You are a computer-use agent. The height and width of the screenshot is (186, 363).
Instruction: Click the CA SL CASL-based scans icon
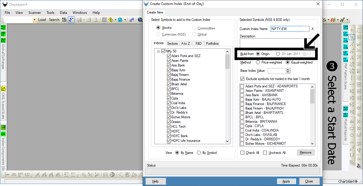click(3, 89)
